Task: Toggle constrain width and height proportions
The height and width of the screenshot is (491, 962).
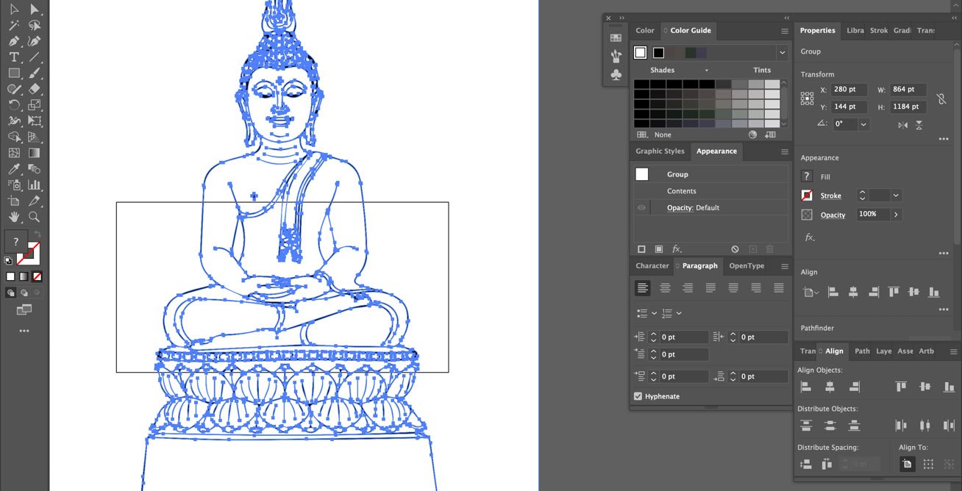Action: tap(941, 98)
